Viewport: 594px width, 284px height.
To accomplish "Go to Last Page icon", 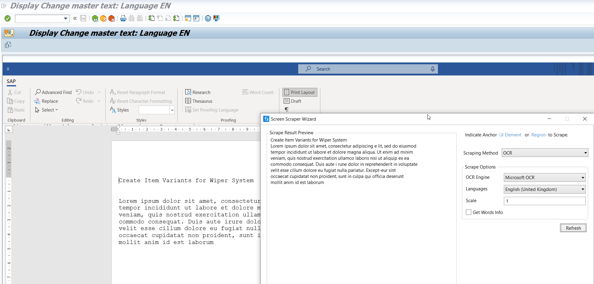I will click(x=176, y=18).
